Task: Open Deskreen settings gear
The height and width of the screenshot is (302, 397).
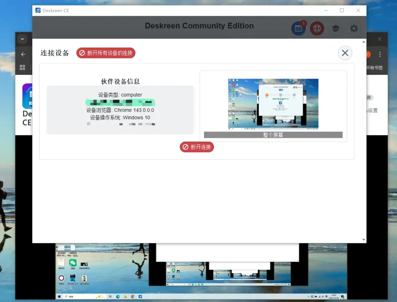Action: (x=354, y=28)
